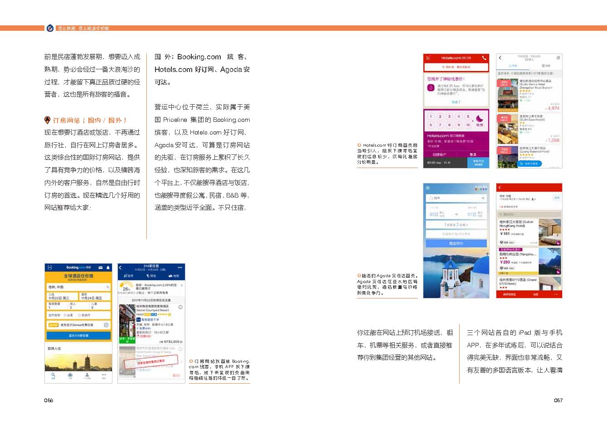The width and height of the screenshot is (607, 428).
Task: Tap back arrow on 314家住宿 results screen
Action: (x=121, y=268)
